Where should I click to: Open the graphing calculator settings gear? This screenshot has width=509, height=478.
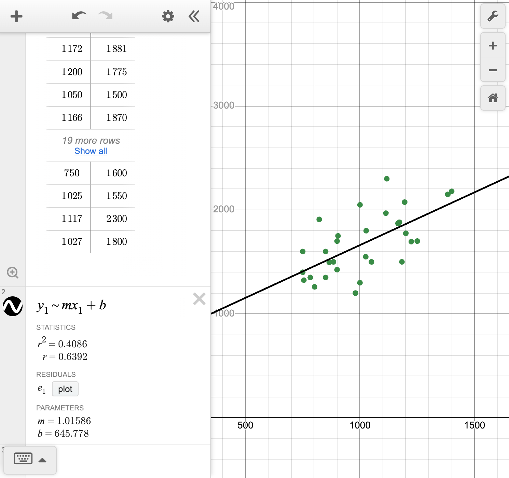168,16
